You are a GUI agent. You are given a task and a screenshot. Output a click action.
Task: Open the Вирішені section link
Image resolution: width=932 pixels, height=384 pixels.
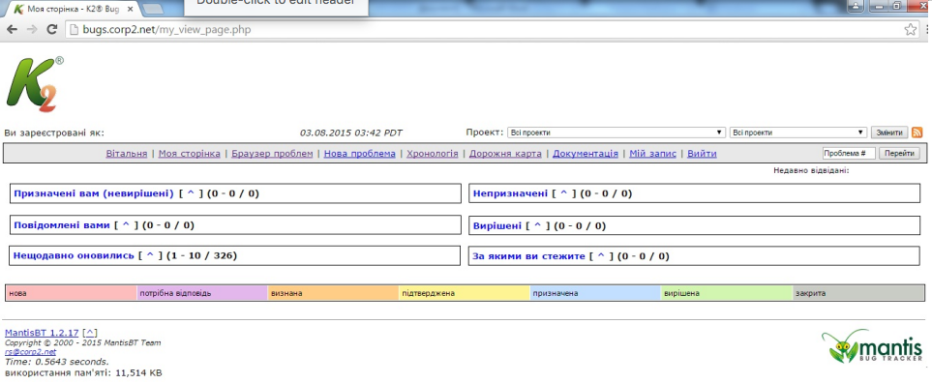(497, 226)
